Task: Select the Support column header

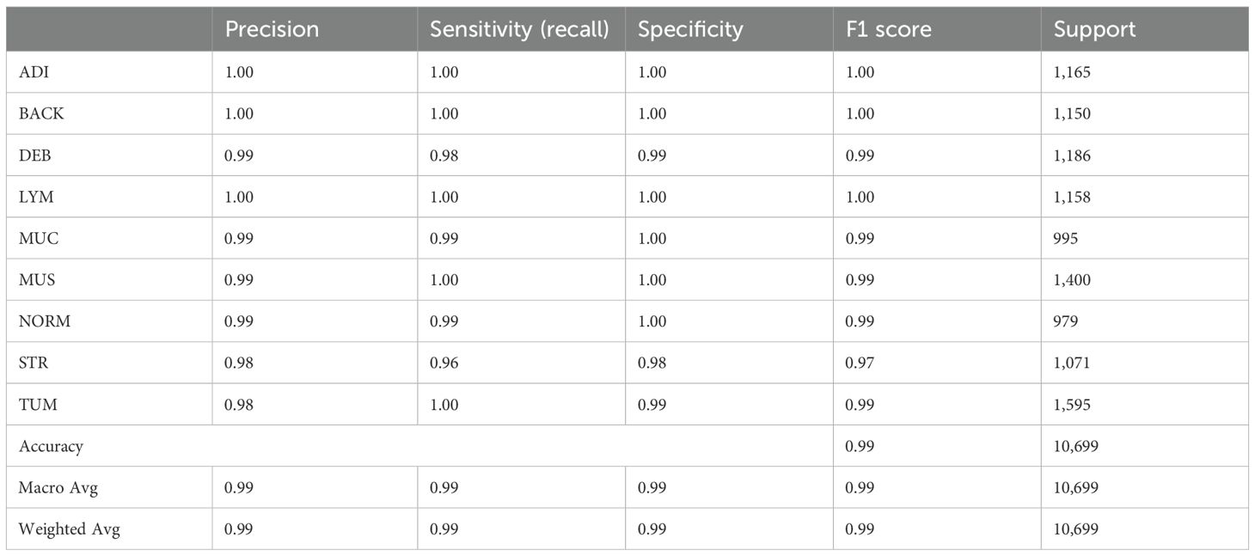Action: [x=1094, y=29]
